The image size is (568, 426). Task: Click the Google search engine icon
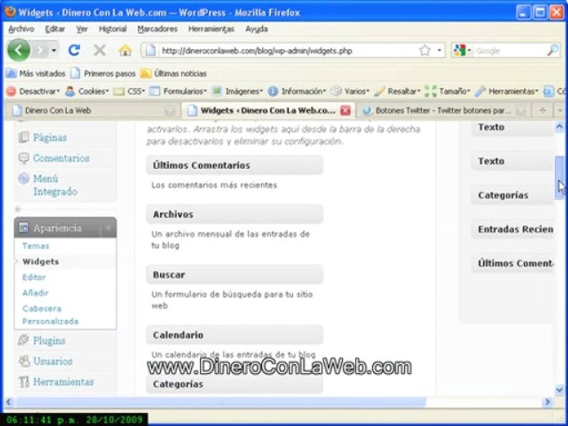(460, 50)
